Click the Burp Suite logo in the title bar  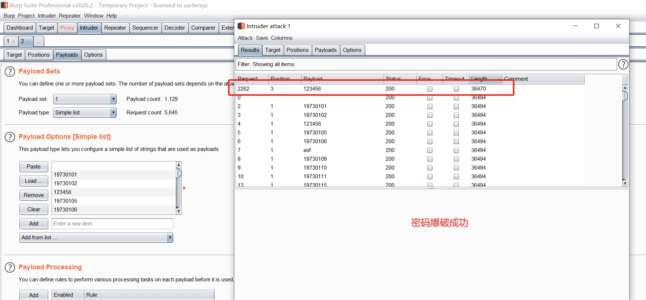[4, 5]
